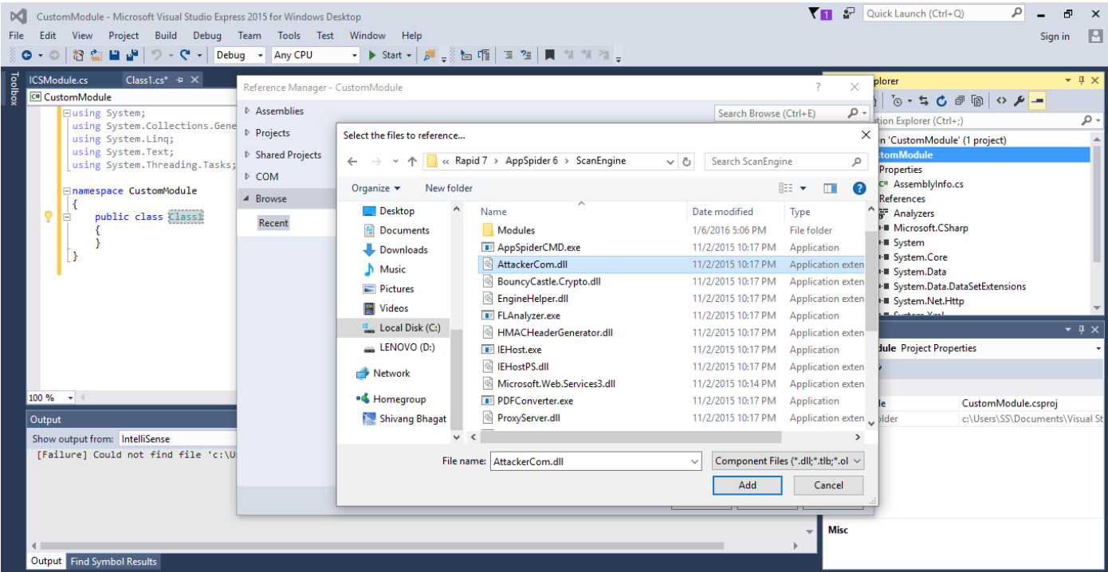
Task: Click the Find in Files toolbar icon
Action: [430, 55]
